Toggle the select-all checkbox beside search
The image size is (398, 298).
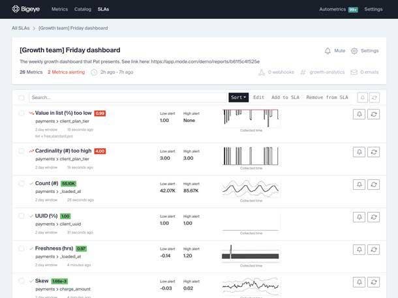pyautogui.click(x=22, y=98)
